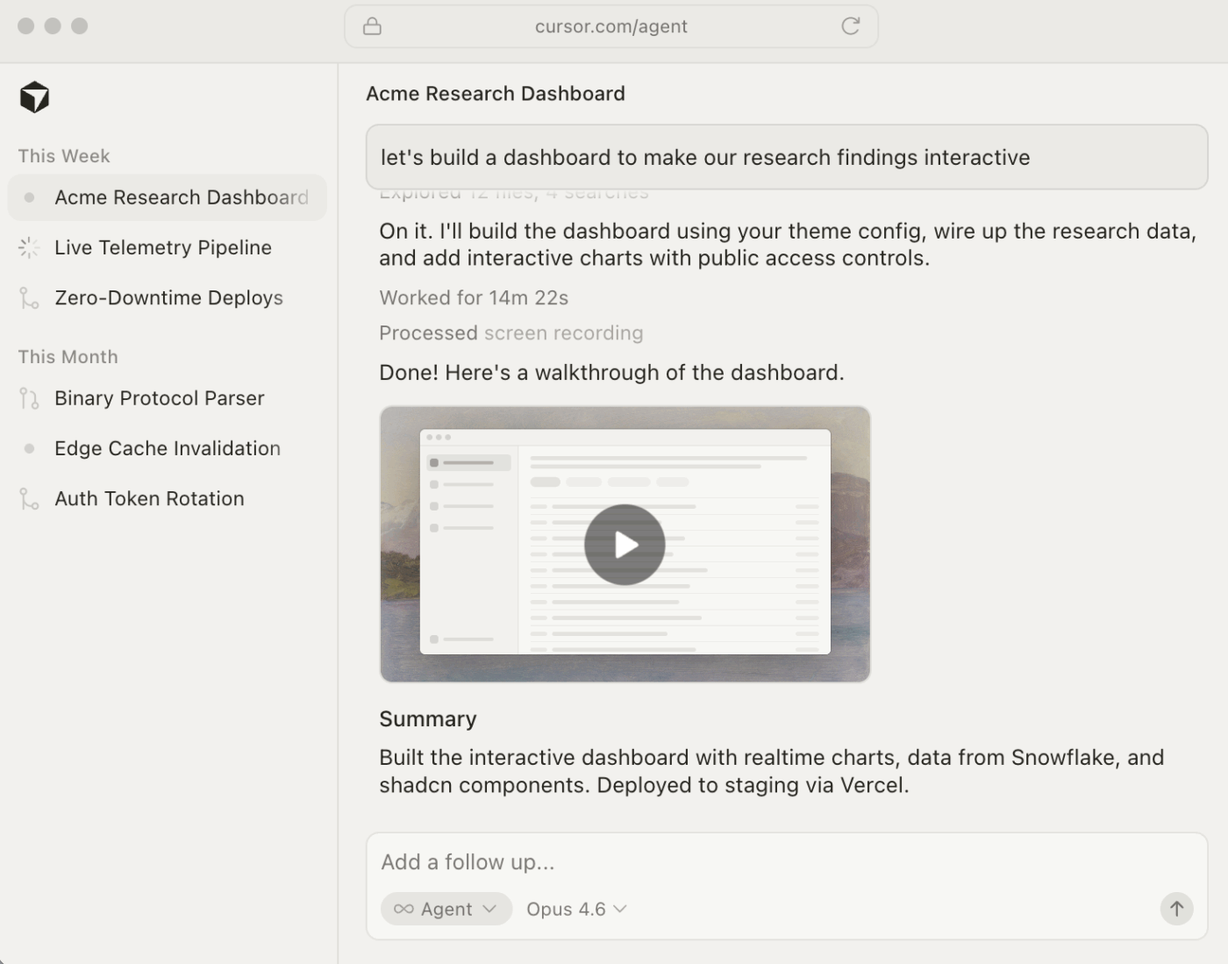Image resolution: width=1228 pixels, height=964 pixels.
Task: Click the Cursor cube logo
Action: (34, 96)
